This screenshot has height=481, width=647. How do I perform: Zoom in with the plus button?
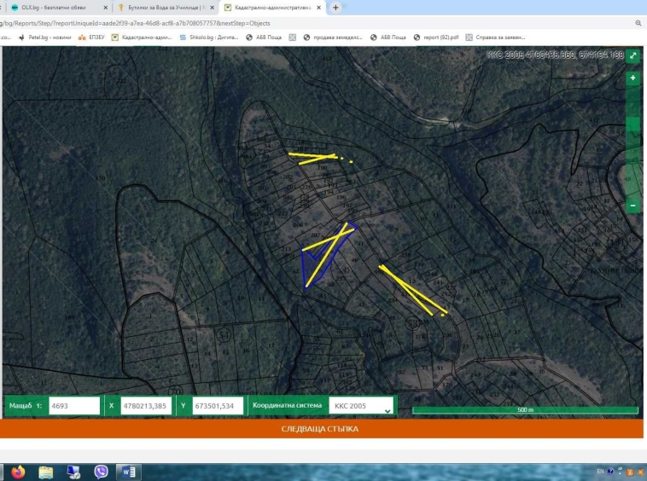(x=632, y=78)
